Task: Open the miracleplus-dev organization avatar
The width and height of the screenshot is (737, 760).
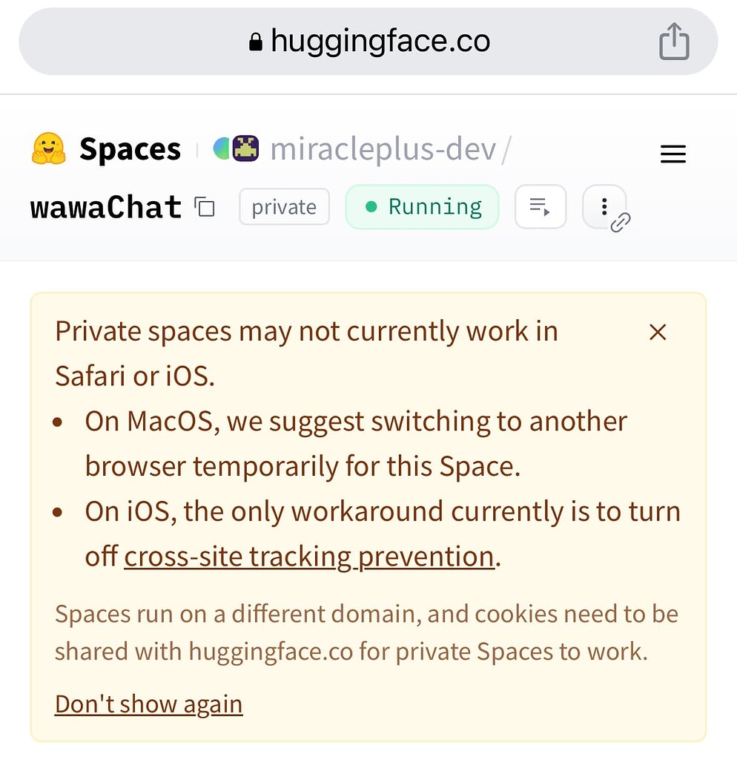Action: pos(236,148)
